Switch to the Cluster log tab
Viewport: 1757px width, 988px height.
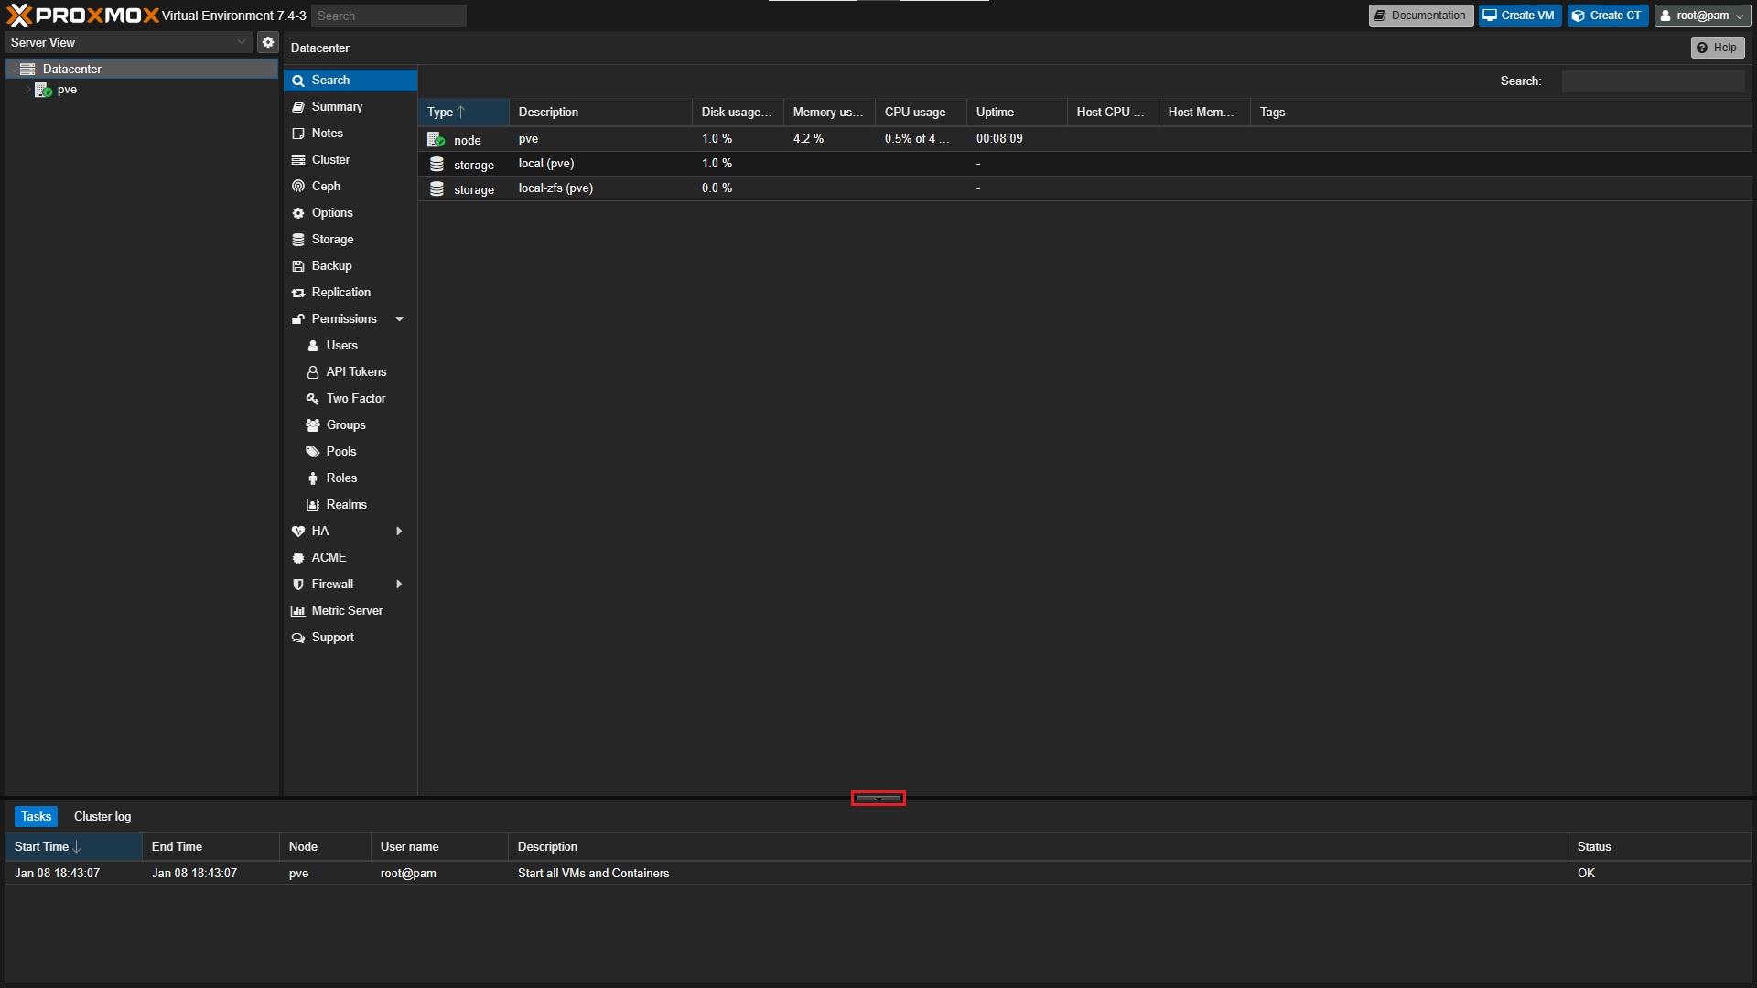coord(102,816)
